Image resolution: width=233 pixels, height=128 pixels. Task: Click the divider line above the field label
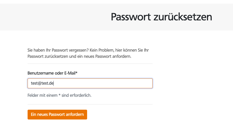click(90, 63)
